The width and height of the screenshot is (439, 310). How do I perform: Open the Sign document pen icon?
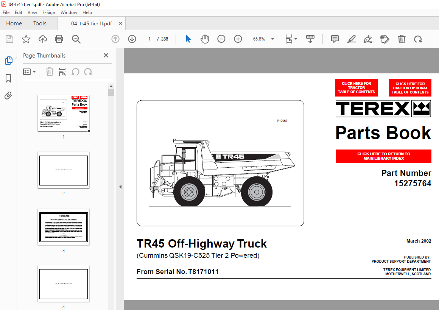[368, 39]
